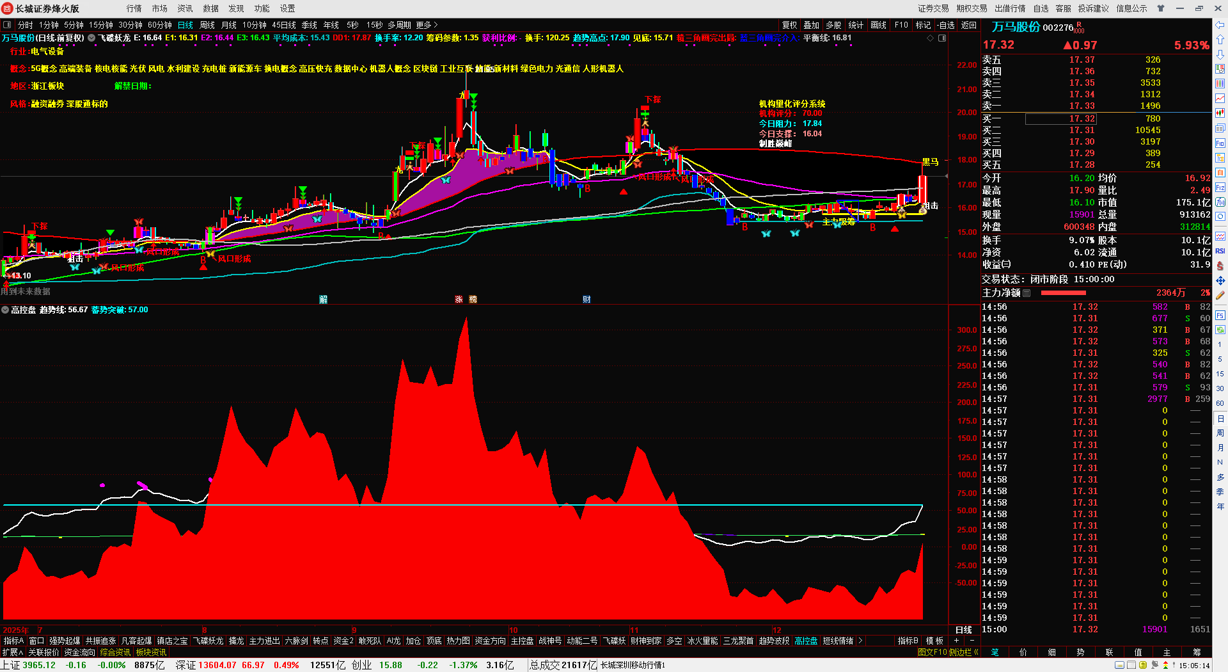Screen dimensions: 1228x672
Task: Click the back arrow icon in right sidebar
Action: coord(1220,26)
